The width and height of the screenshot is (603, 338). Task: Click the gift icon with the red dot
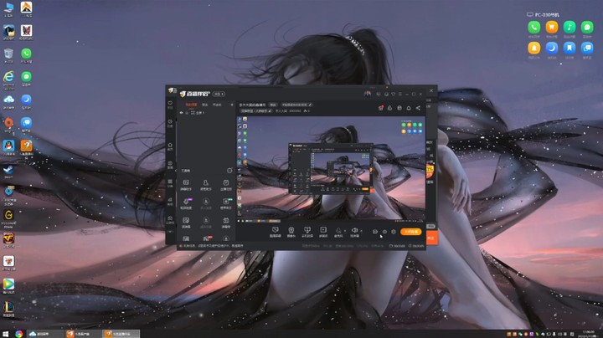click(381, 108)
